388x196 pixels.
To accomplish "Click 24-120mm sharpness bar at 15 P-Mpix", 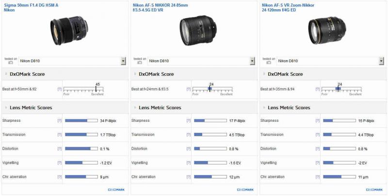I will coord(339,120).
